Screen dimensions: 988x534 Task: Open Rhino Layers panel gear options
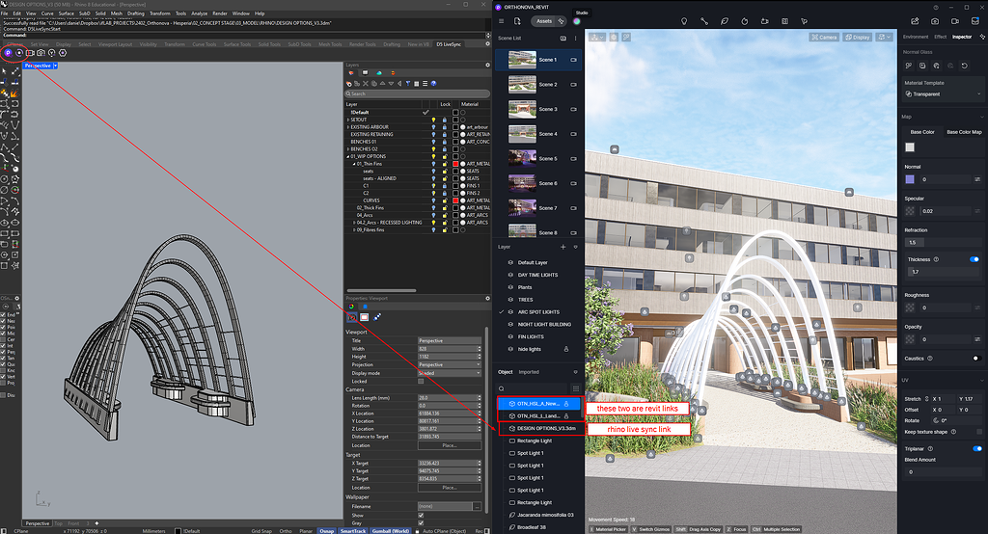tap(487, 65)
